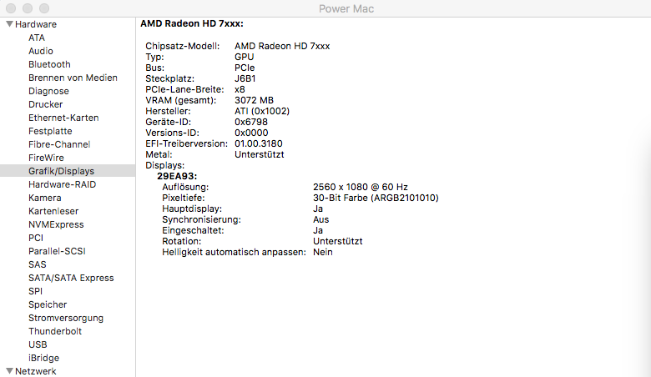Open the FireWire category
This screenshot has width=651, height=377.
click(46, 158)
